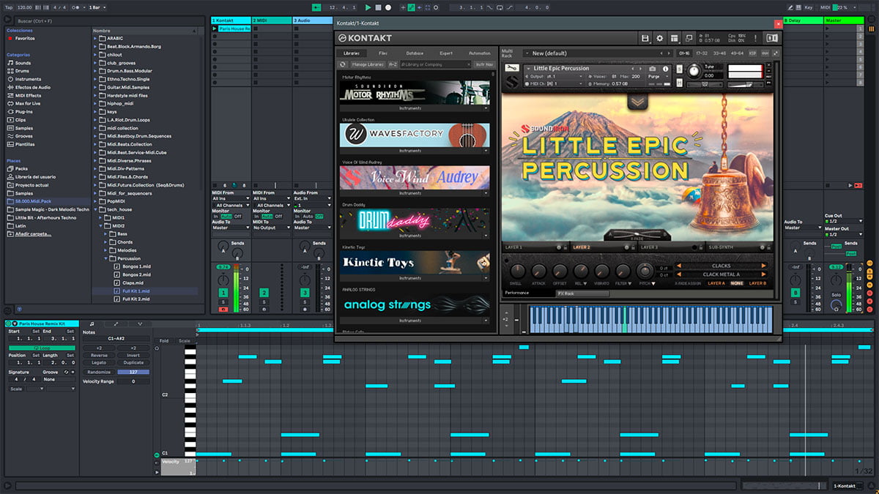Select NONE for X-Fade assign
Viewport: 879px width, 494px height.
736,283
